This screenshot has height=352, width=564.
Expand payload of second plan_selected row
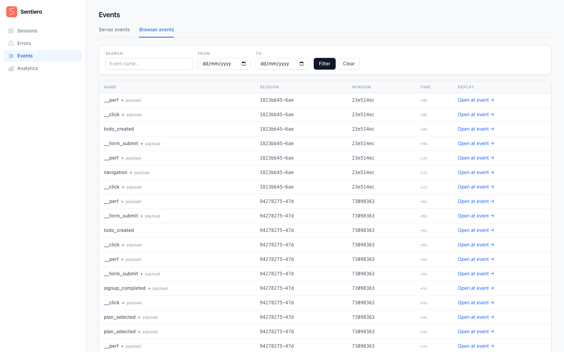tap(148, 332)
